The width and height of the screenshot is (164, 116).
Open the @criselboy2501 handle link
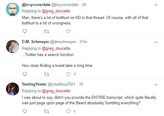tap(61, 84)
